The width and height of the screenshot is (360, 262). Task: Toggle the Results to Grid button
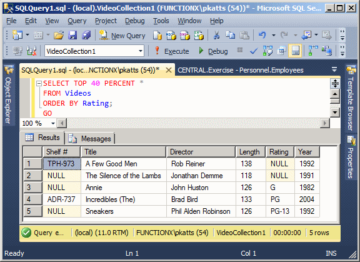[x=295, y=51]
